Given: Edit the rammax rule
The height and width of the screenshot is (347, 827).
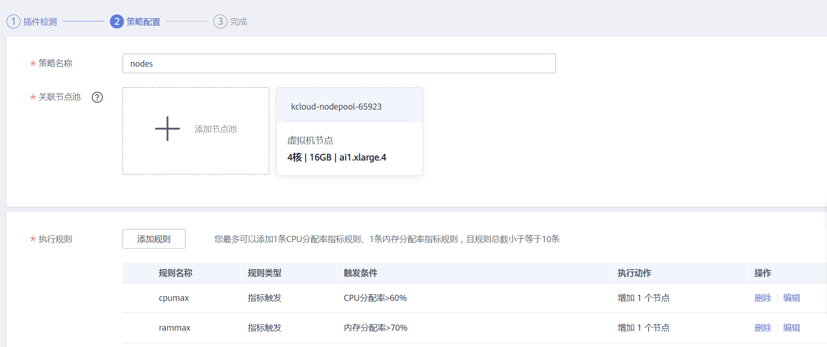Looking at the screenshot, I should [792, 328].
